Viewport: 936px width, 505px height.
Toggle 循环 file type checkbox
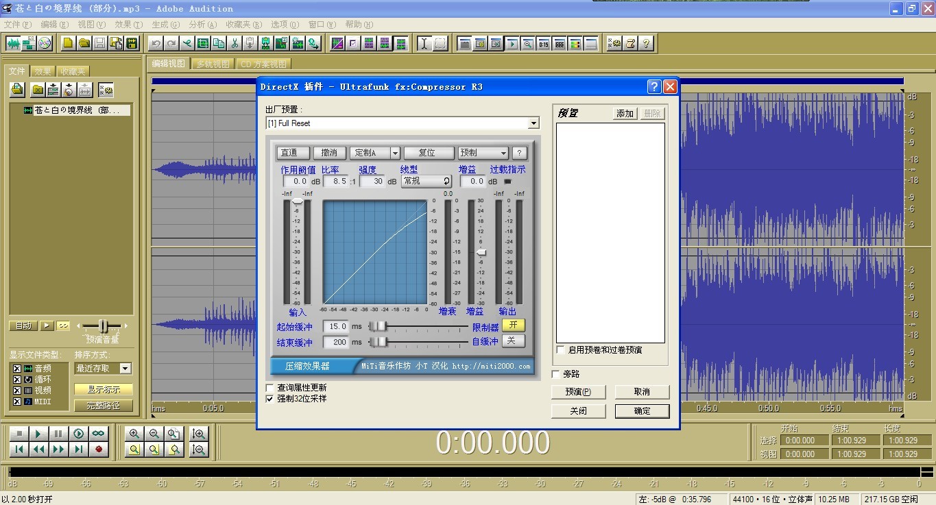[17, 380]
